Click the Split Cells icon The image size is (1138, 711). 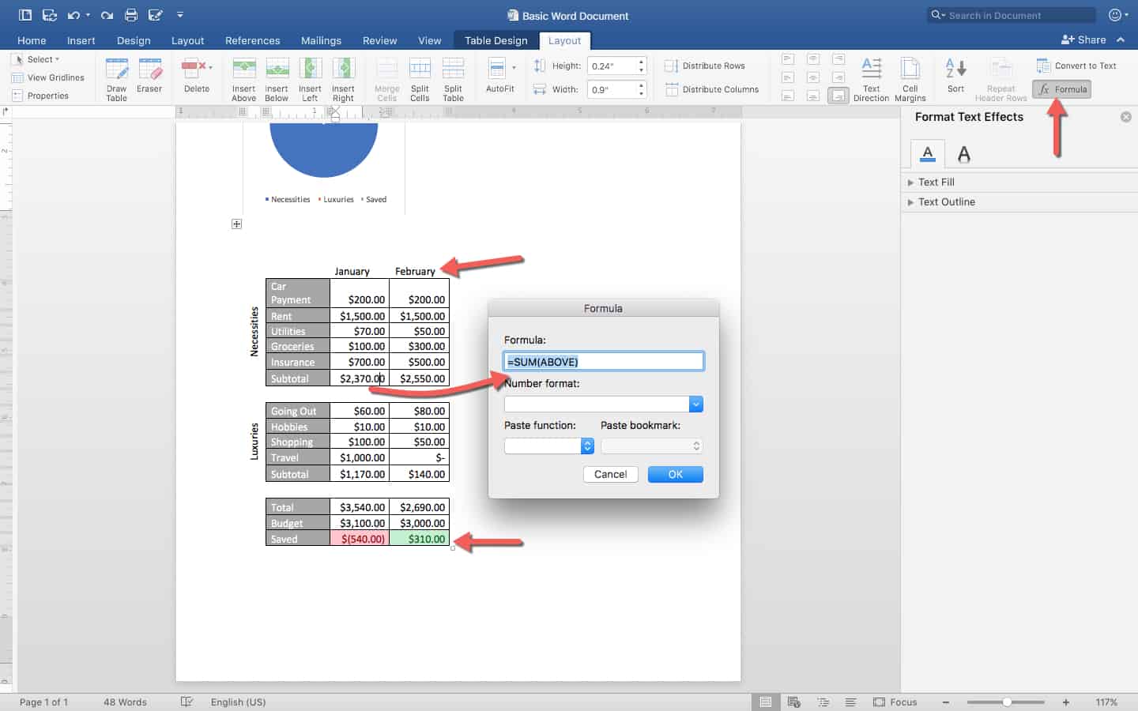coord(420,79)
